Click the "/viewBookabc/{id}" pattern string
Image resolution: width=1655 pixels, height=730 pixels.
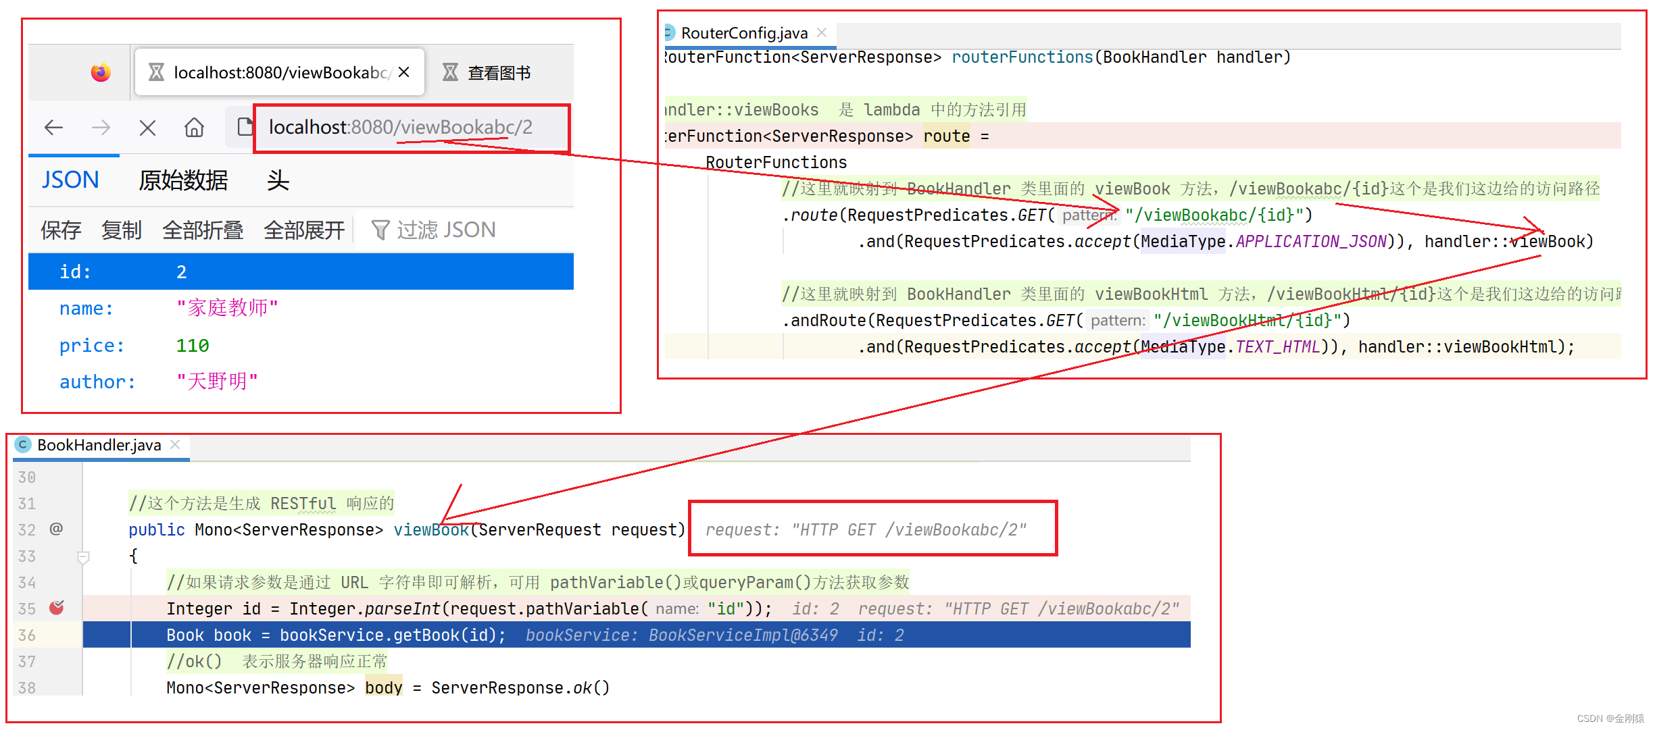click(1214, 215)
